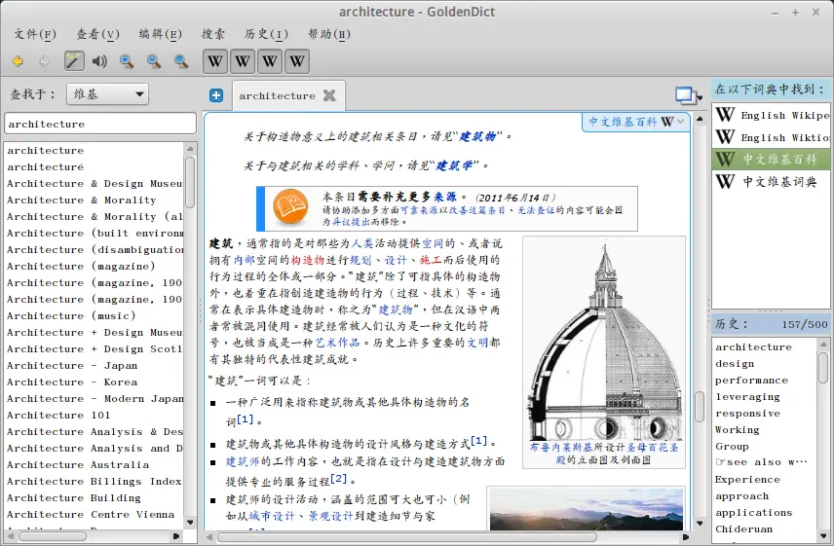Zoom in with the plus magnifier icon

tap(127, 61)
